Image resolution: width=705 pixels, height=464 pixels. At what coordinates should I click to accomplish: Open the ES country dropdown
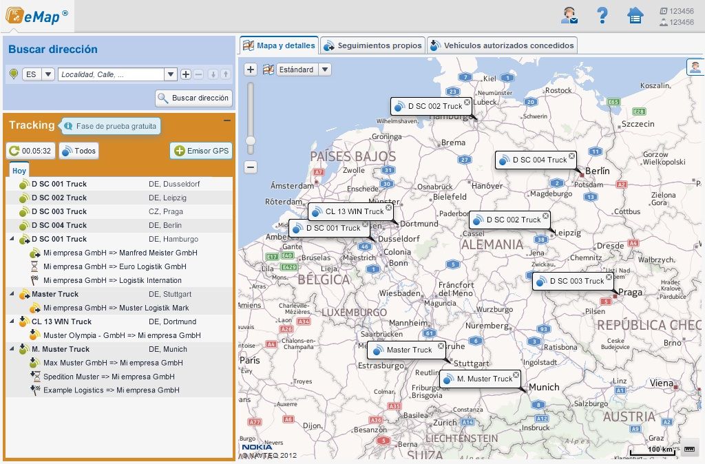[39, 74]
